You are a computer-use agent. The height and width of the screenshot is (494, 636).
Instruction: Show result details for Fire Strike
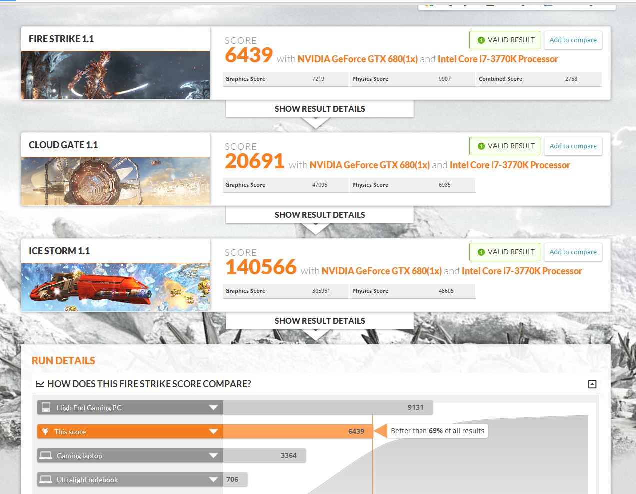tap(320, 109)
